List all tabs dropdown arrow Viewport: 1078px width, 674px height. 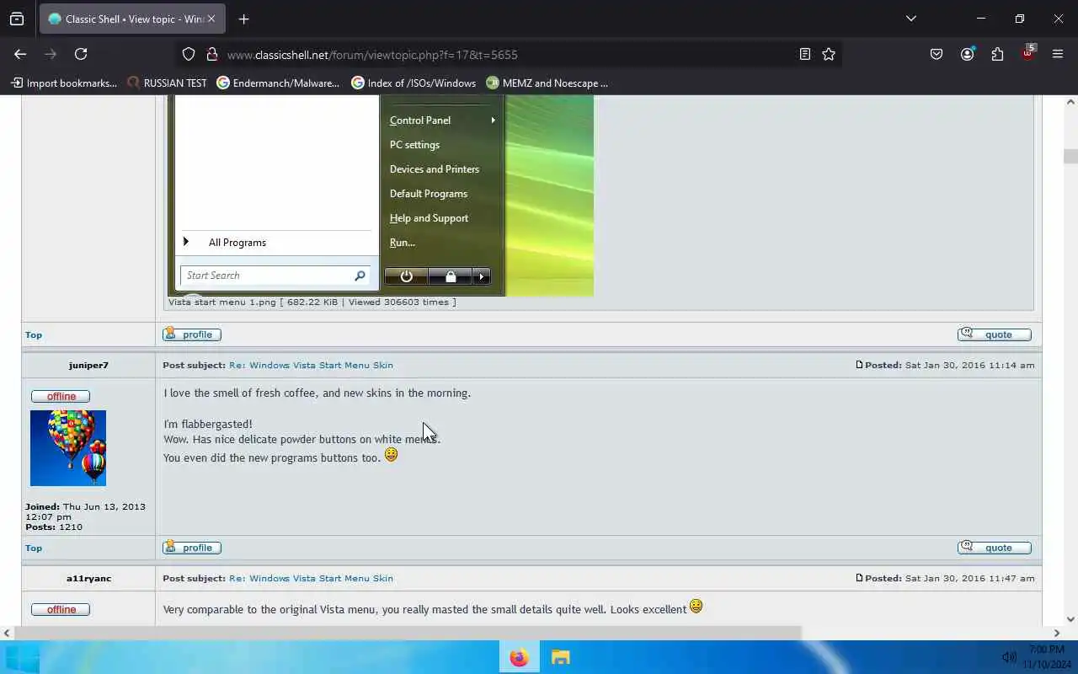[x=910, y=19]
